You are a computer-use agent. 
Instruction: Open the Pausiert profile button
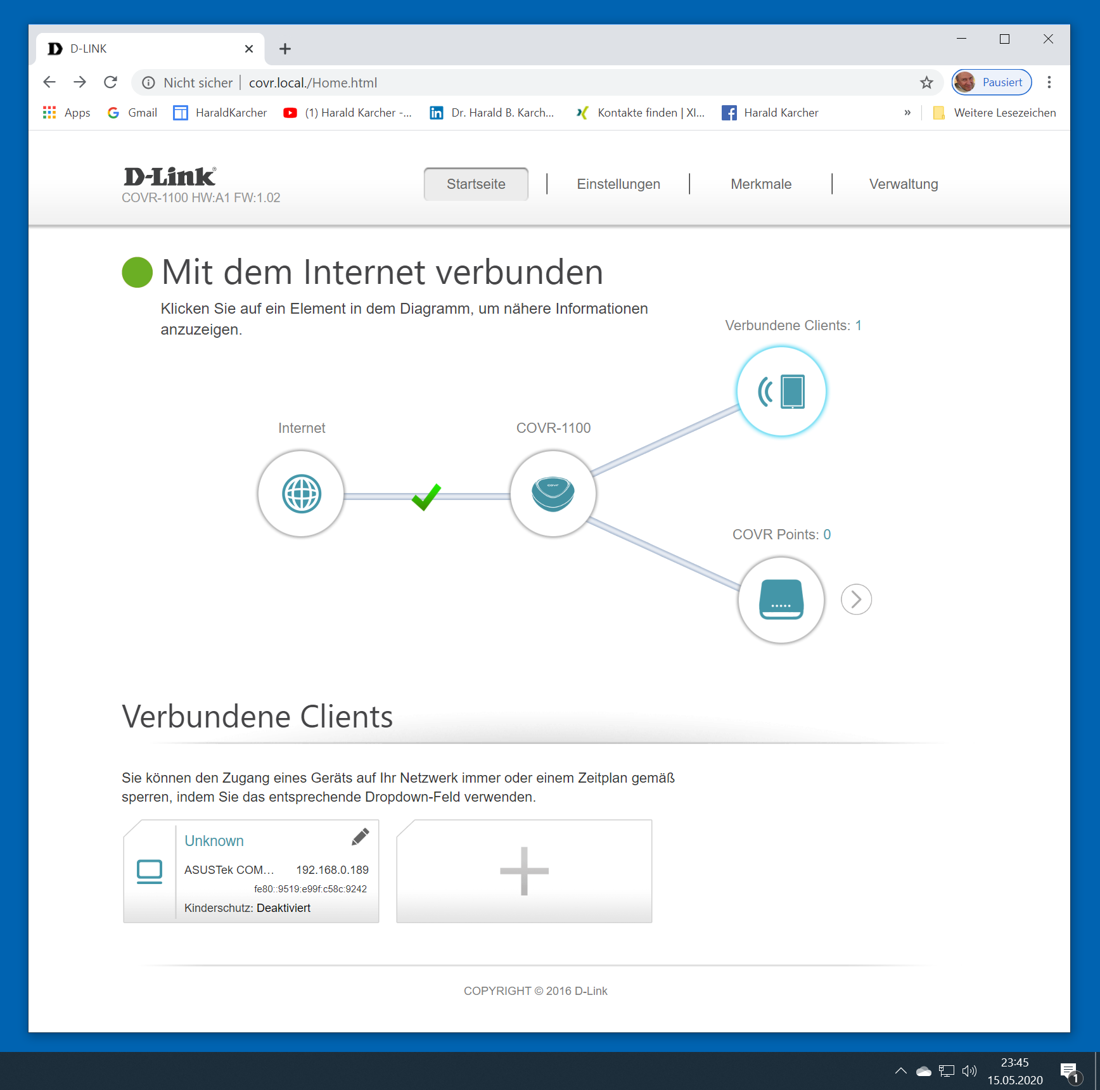click(992, 82)
